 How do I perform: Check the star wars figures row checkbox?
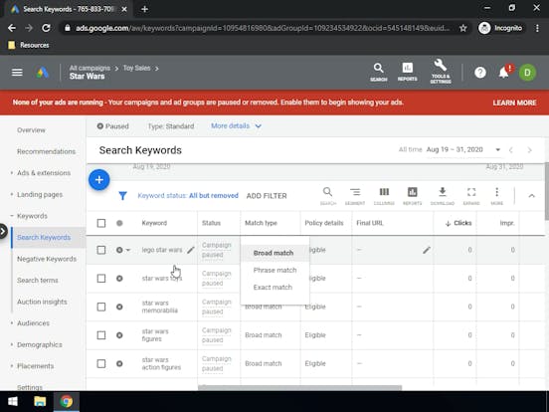coord(101,335)
